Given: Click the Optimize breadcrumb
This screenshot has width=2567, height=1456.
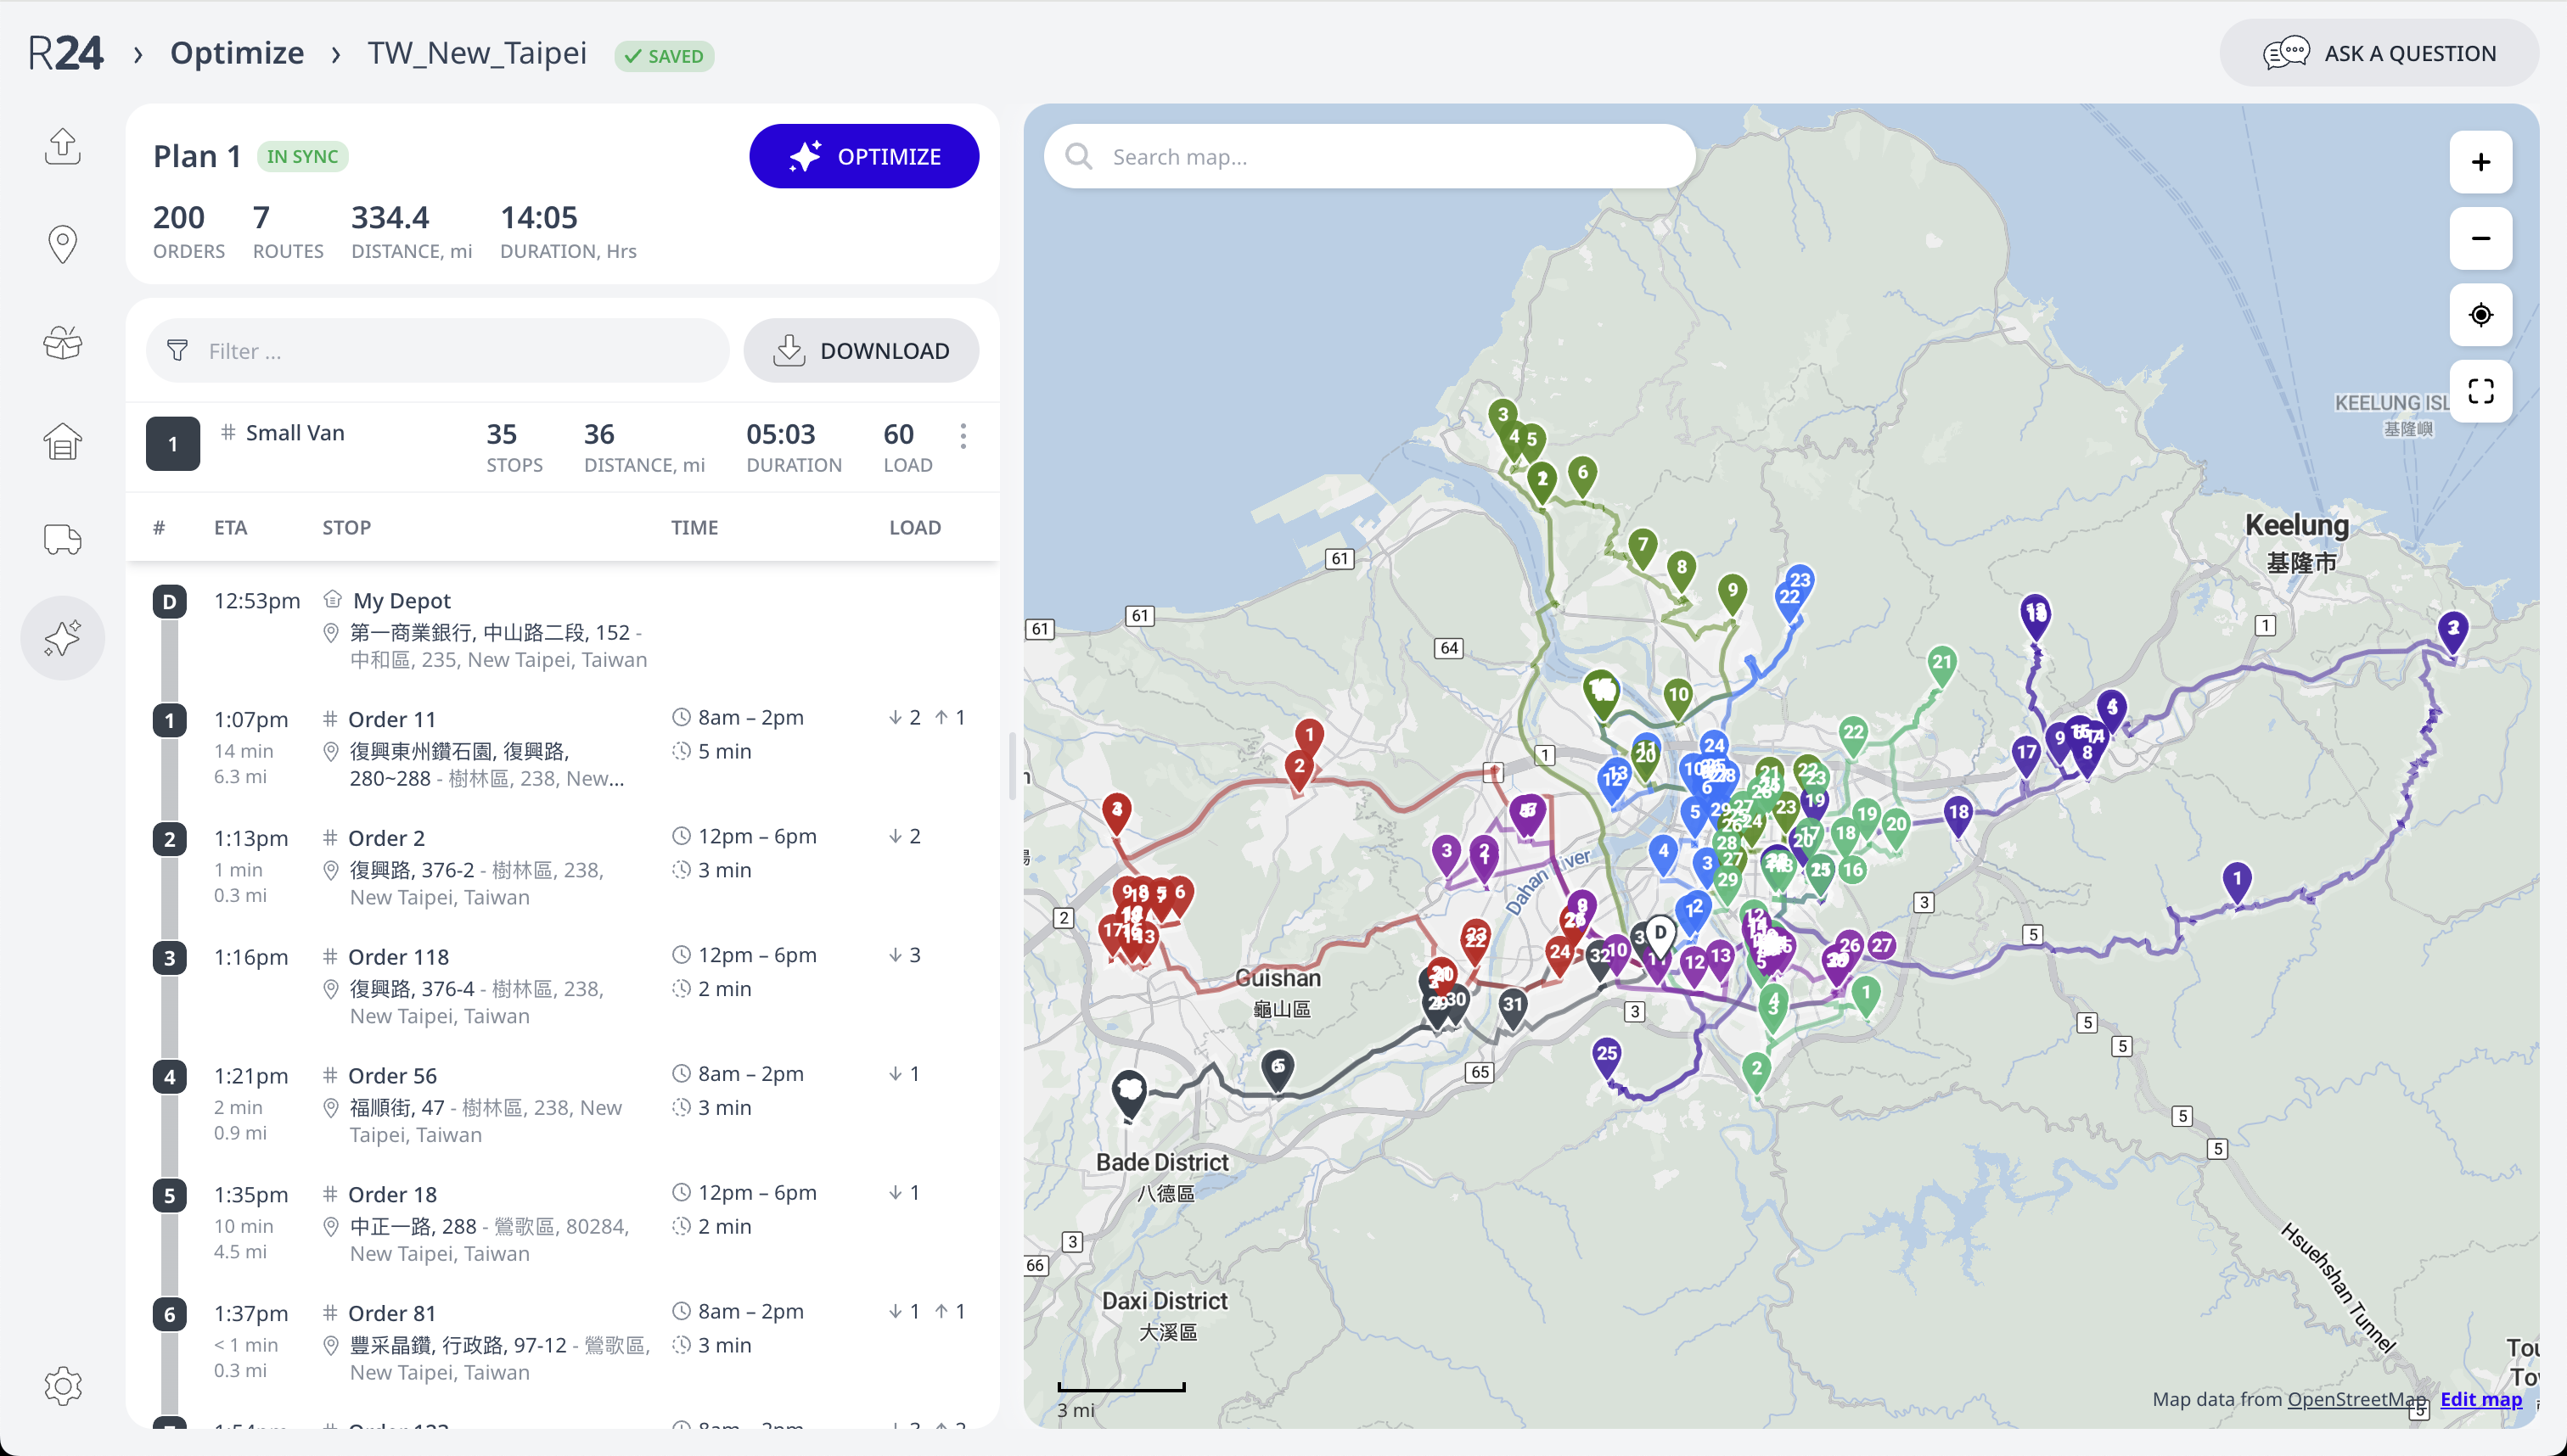Looking at the screenshot, I should click(x=236, y=53).
